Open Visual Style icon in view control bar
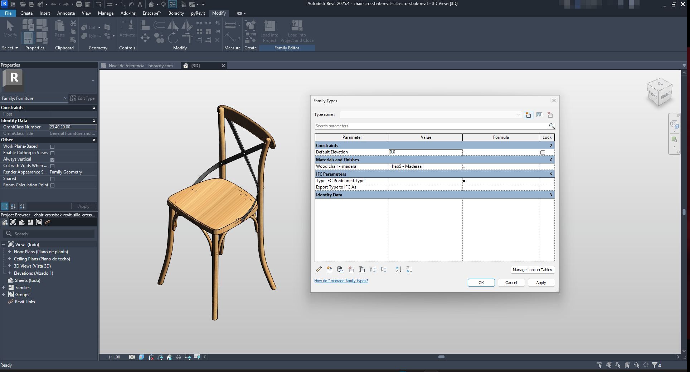Image resolution: width=690 pixels, height=372 pixels. click(x=141, y=357)
